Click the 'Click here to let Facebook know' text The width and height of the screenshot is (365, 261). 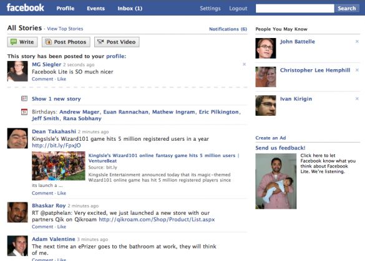(328, 163)
